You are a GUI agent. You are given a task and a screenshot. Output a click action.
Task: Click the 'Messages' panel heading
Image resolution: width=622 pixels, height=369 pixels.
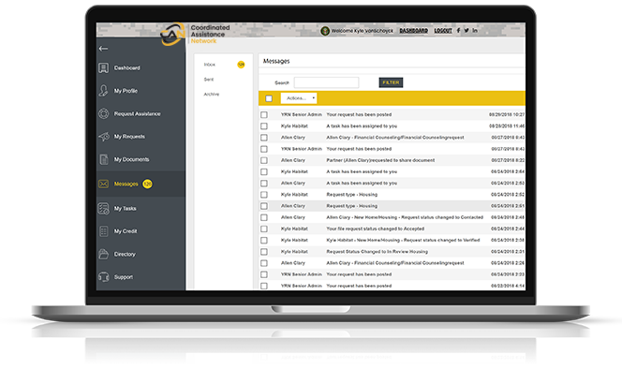tap(276, 61)
